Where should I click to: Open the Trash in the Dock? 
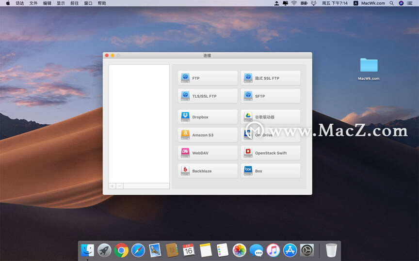pyautogui.click(x=331, y=250)
